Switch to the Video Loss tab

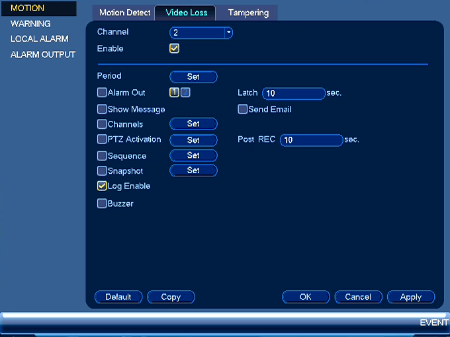186,13
